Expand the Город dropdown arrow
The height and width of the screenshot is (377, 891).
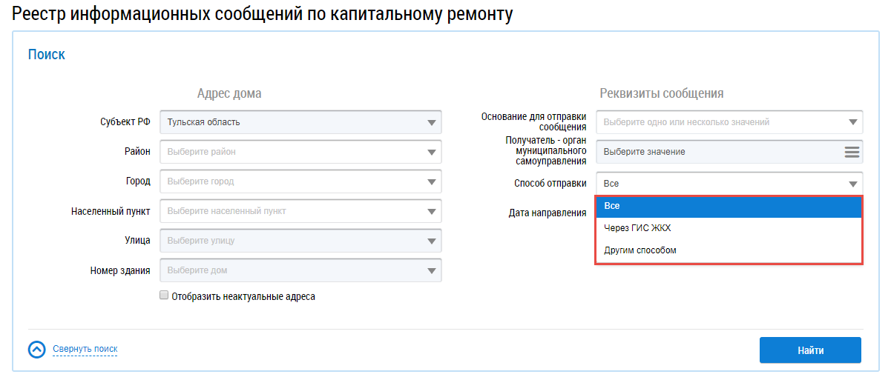coord(433,181)
